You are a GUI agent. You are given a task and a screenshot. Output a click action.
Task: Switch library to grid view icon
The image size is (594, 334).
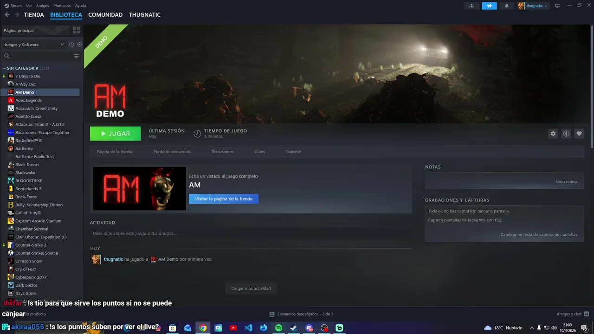[76, 30]
